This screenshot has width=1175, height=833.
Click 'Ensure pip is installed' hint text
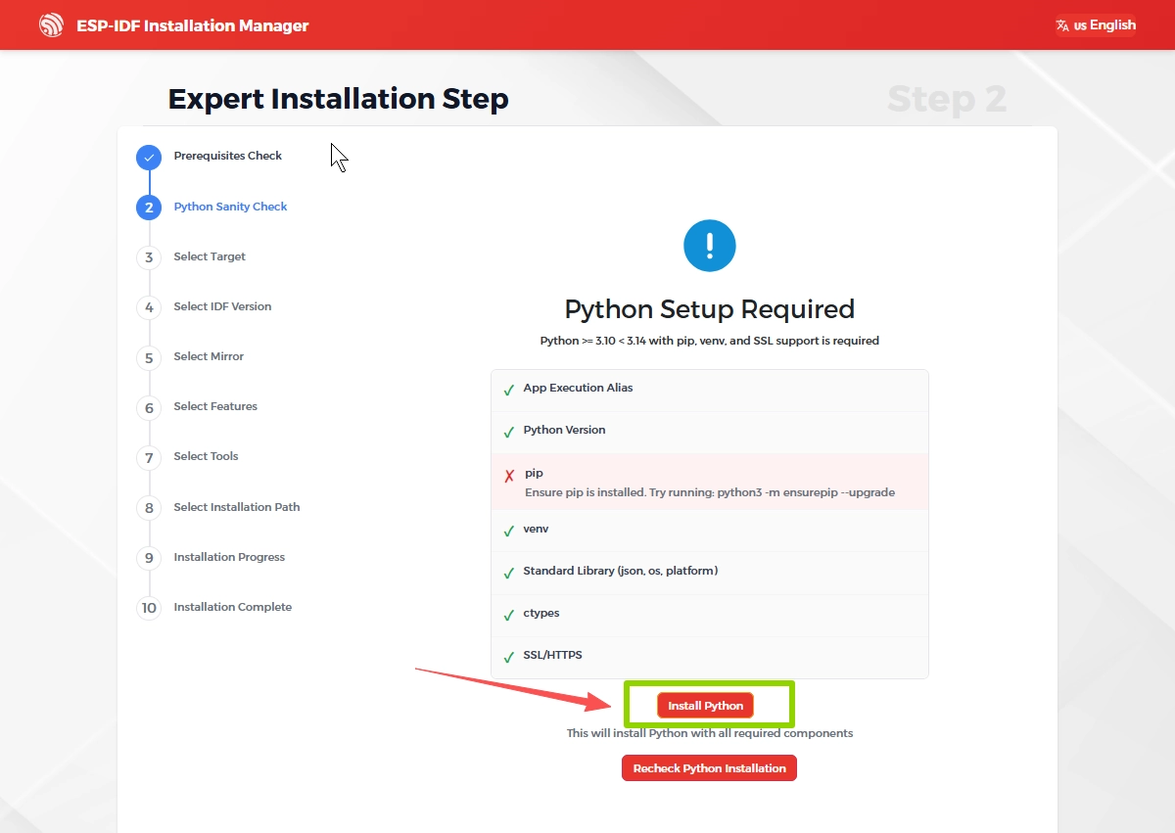coord(710,492)
